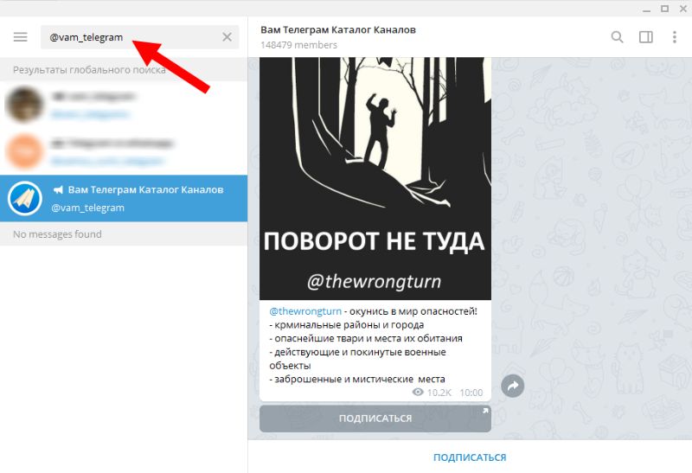Click the blue paper plane channel avatar

(25, 199)
